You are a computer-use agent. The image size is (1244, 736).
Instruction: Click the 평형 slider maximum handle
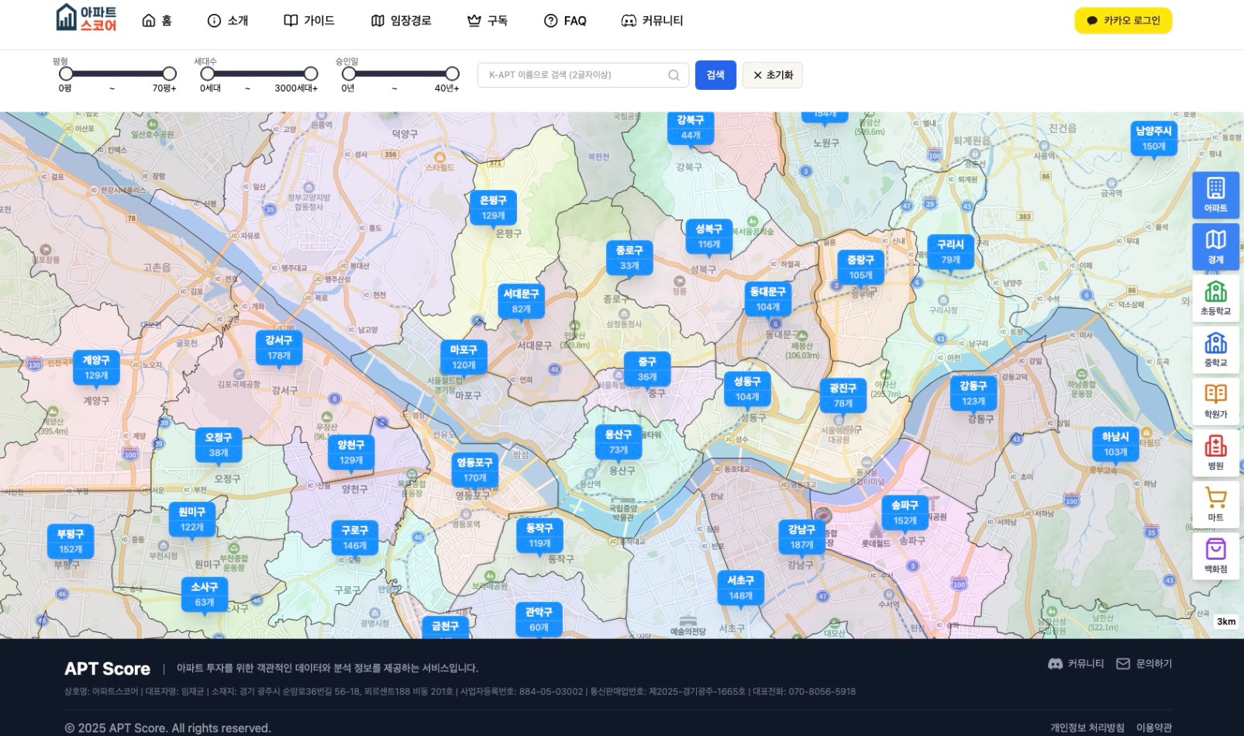tap(169, 74)
